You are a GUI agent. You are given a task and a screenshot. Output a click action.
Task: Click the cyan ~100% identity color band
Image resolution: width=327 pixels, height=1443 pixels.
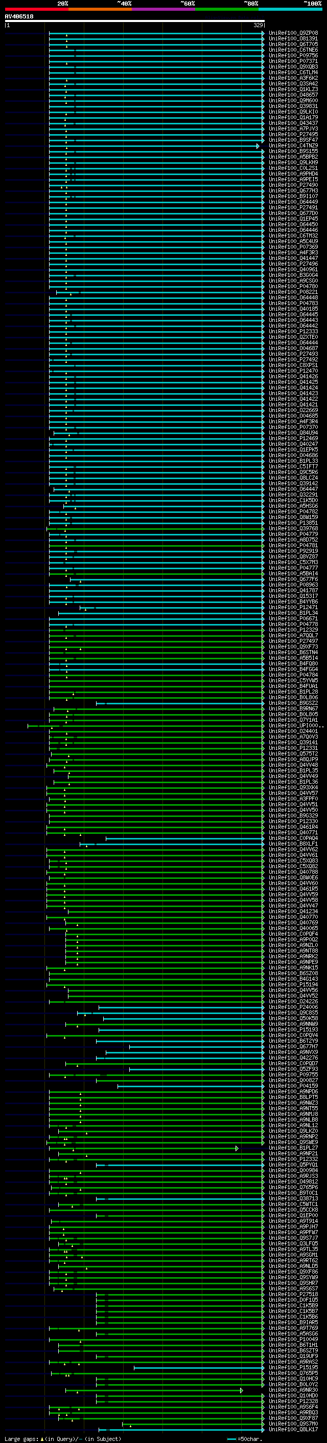(290, 9)
